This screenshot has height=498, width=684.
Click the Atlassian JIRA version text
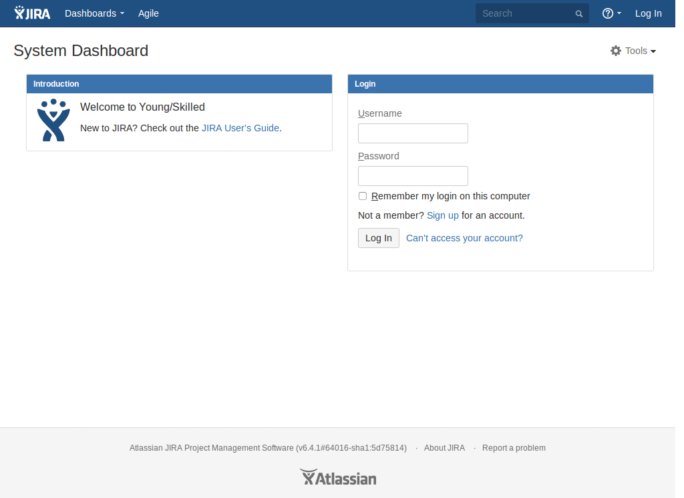click(x=268, y=448)
